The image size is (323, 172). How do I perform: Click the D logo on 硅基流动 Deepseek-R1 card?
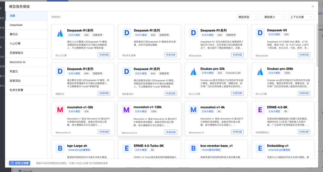[x=127, y=71]
